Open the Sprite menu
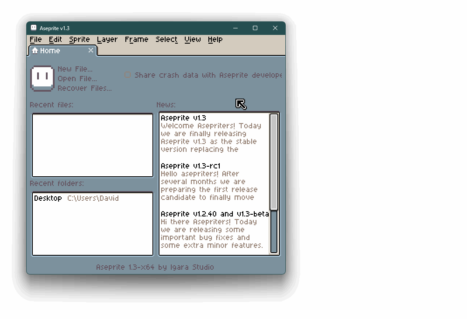Image resolution: width=467 pixels, height=319 pixels. coord(79,39)
